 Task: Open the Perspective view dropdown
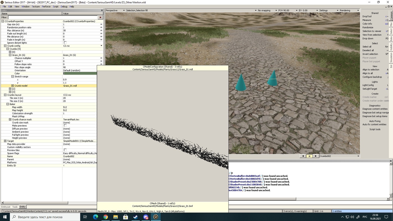coord(115,10)
